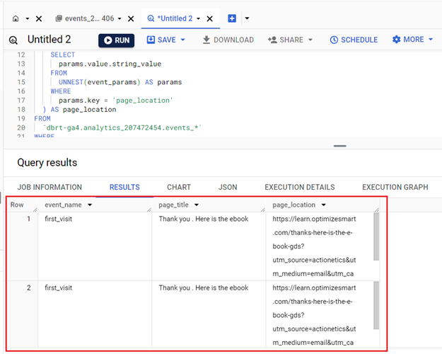Click row 2 page_location cell scrollbar
Viewport: 442px width, 354px height.
pos(376,305)
